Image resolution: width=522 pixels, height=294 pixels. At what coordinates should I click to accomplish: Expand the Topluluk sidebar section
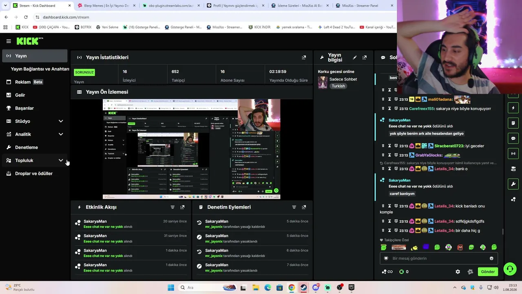pyautogui.click(x=61, y=160)
